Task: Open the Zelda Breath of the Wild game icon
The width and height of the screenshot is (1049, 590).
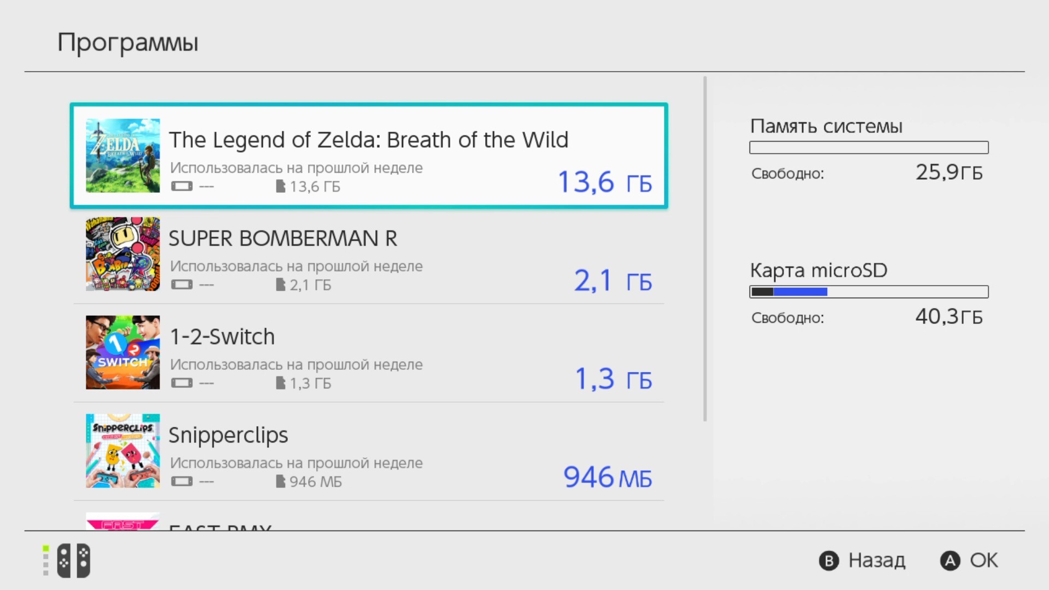Action: coord(122,156)
